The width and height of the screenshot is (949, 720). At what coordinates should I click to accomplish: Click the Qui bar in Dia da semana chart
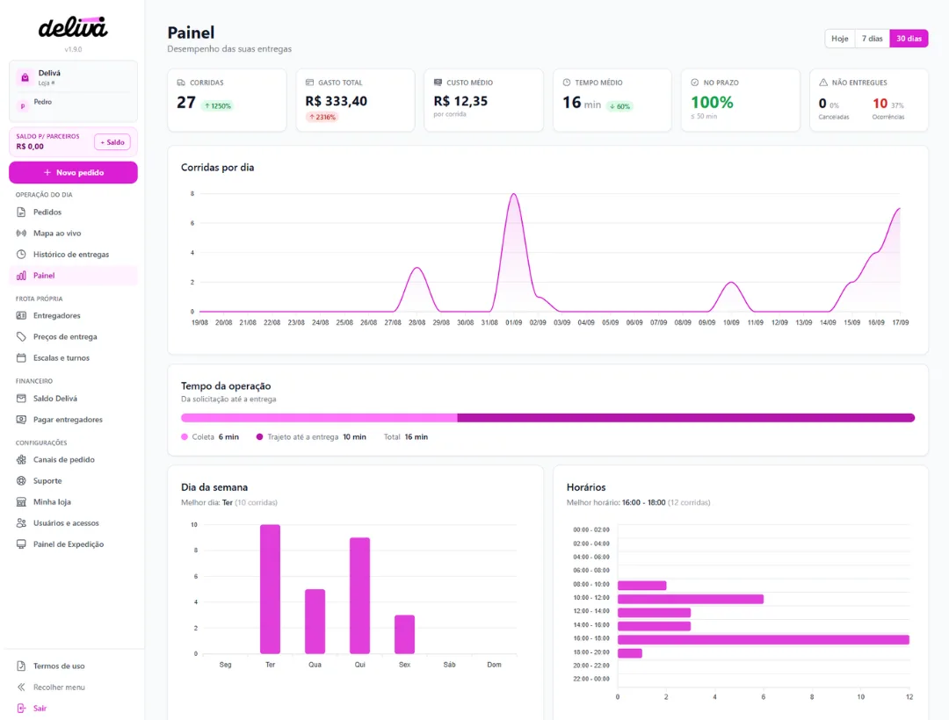359,595
